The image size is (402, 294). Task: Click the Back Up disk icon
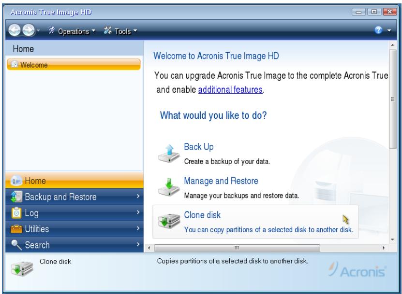[x=169, y=154]
